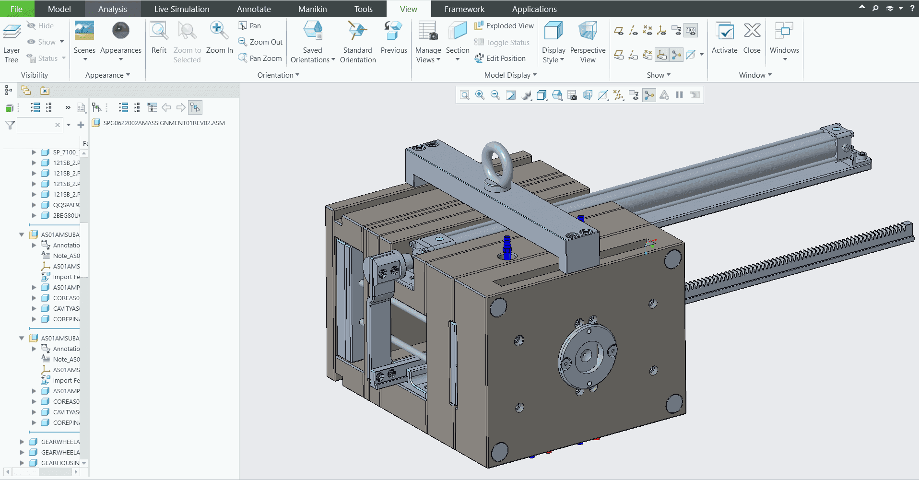
Task: Expand the Model Display group
Action: [x=510, y=75]
